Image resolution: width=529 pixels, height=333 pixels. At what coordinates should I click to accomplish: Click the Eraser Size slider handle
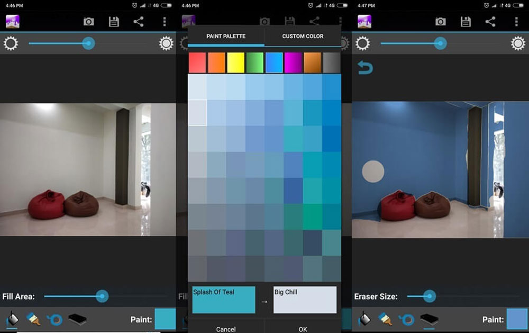[x=430, y=296]
